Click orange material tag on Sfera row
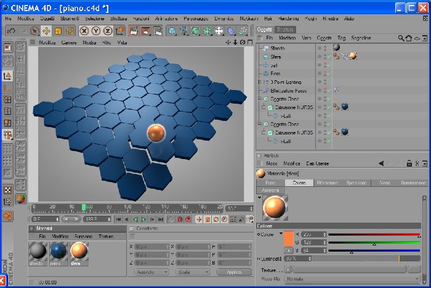The width and height of the screenshot is (431, 288). click(353, 56)
